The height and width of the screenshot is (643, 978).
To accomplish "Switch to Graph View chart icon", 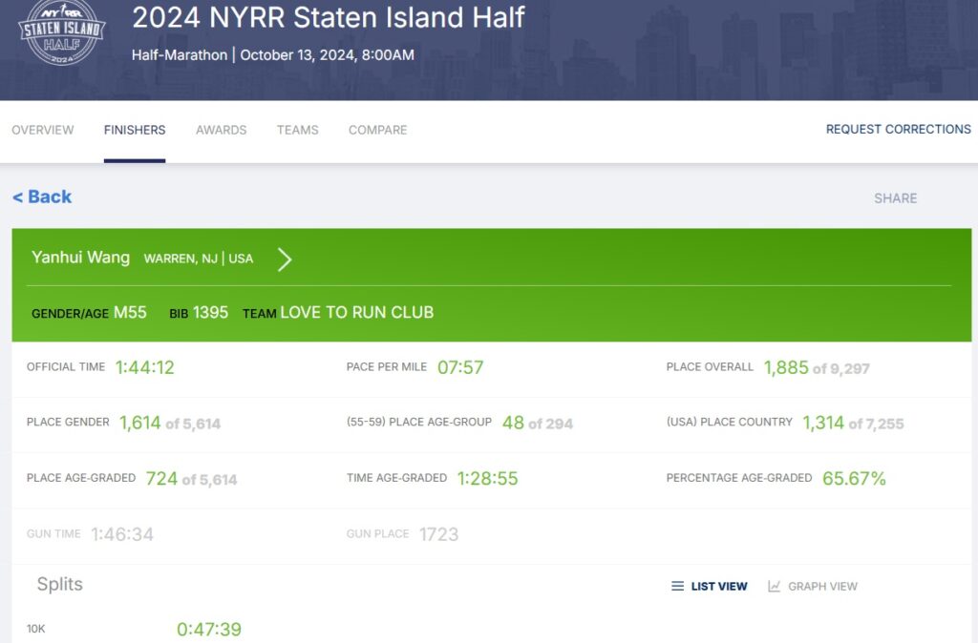I will point(774,587).
